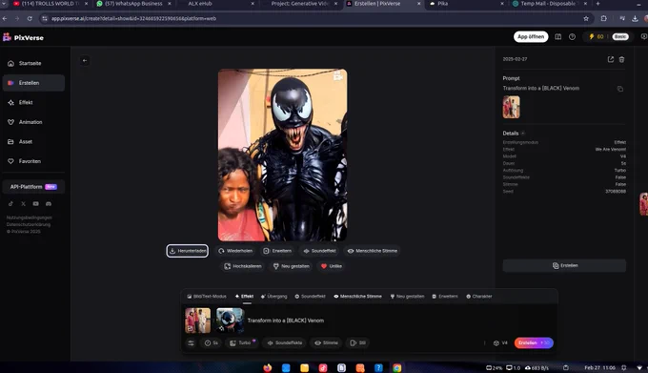The height and width of the screenshot is (373, 648).
Task: Click the generated Venom video preview
Action: click(283, 155)
